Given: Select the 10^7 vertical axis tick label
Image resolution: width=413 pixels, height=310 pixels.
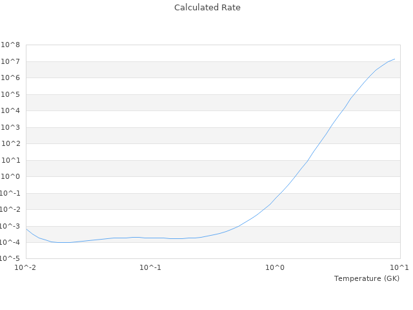Looking at the screenshot, I should 10,61.
